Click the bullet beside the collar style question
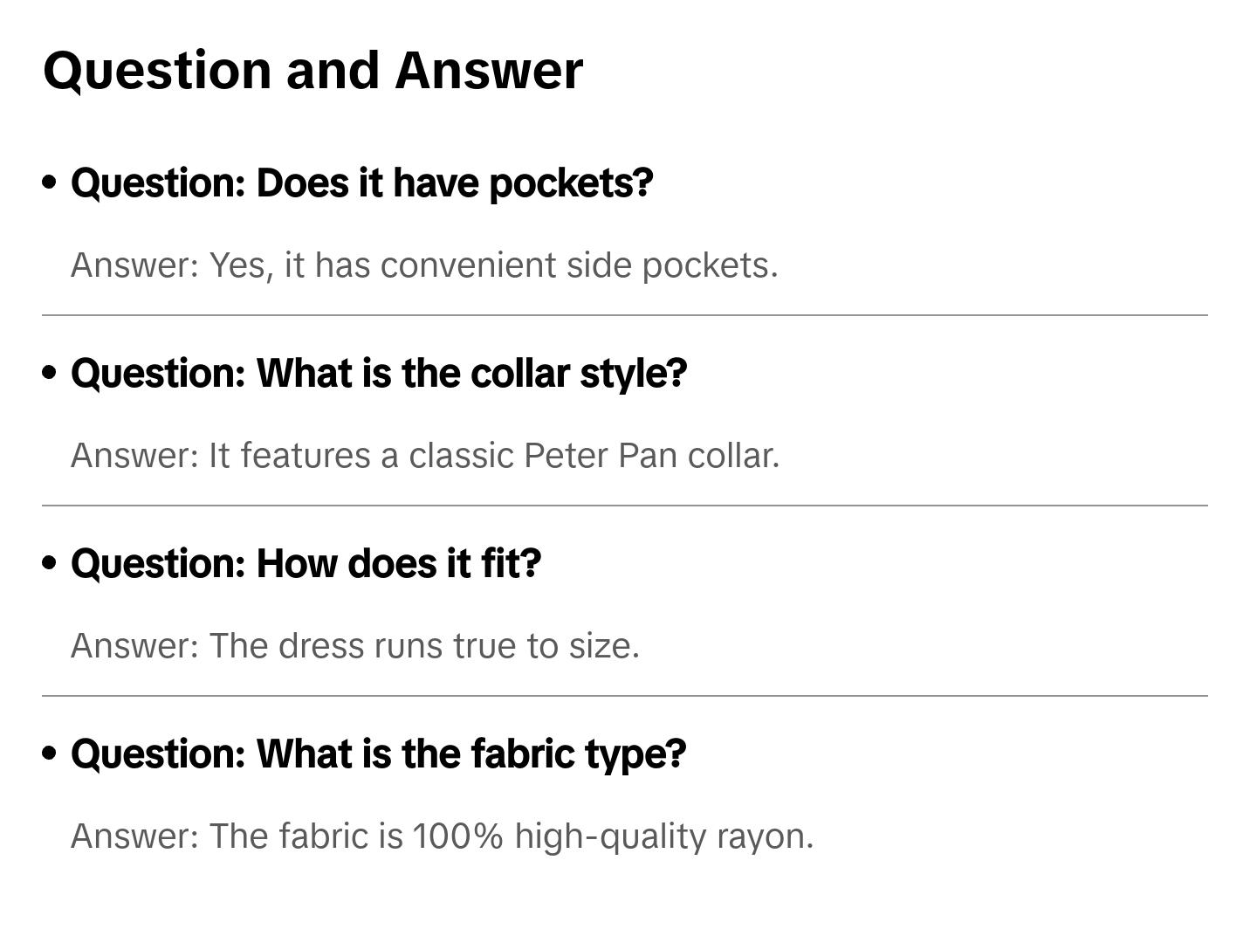The image size is (1250, 936). [x=50, y=373]
